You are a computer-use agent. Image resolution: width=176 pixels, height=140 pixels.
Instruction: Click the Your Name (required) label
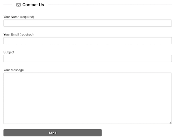(x=19, y=17)
